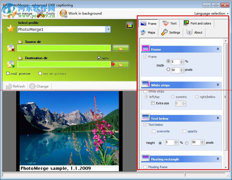
Task: Click the Destination dir picture icon
Action: pyautogui.click(x=11, y=64)
